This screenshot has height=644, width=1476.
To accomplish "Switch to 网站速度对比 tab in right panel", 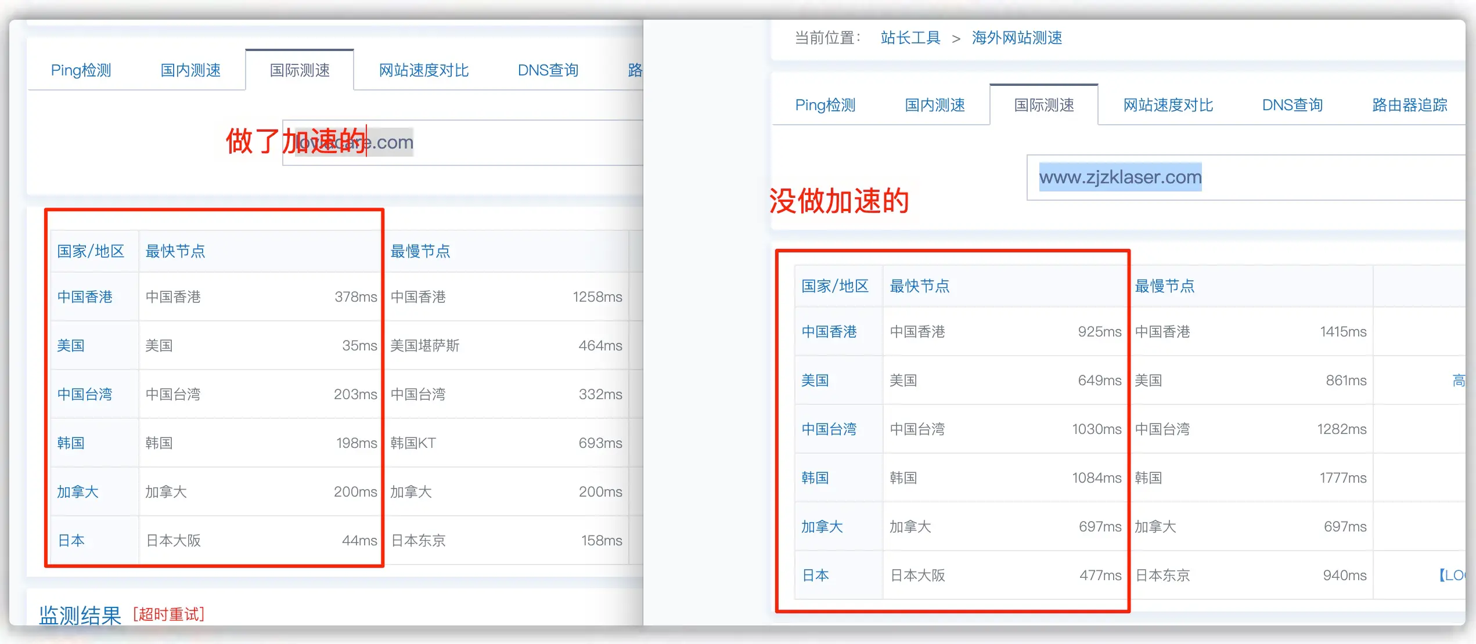I will click(x=1168, y=105).
